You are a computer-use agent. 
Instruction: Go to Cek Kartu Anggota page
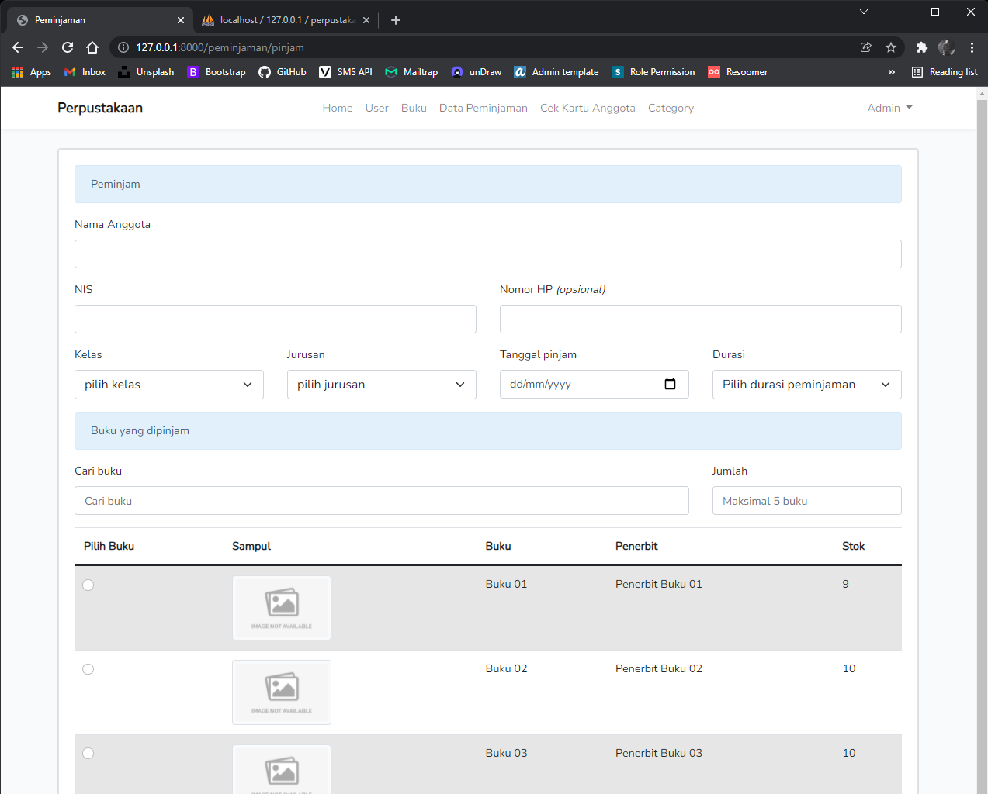point(588,108)
